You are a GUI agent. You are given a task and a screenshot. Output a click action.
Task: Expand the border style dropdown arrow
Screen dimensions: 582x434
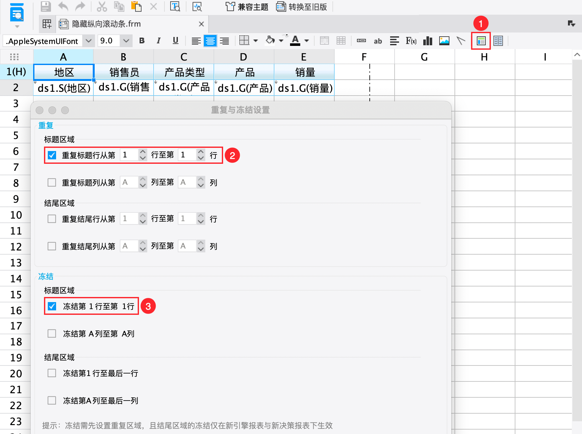(256, 41)
